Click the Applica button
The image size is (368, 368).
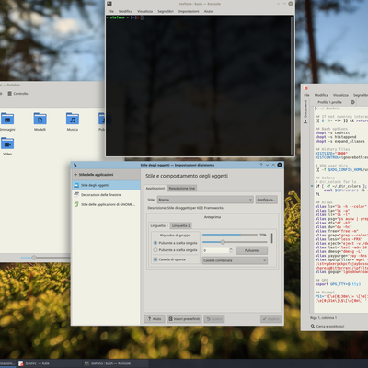[x=270, y=319]
